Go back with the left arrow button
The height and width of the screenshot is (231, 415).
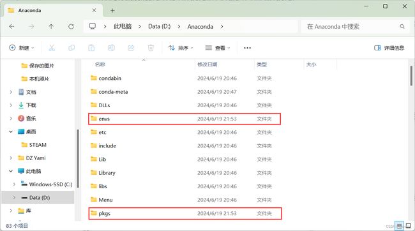coord(11,26)
